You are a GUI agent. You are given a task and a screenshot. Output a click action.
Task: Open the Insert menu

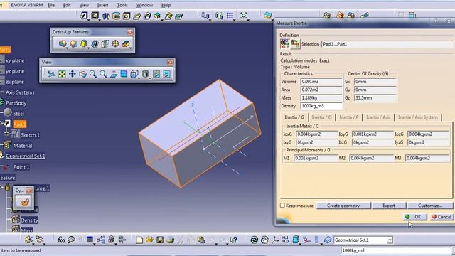pyautogui.click(x=102, y=5)
